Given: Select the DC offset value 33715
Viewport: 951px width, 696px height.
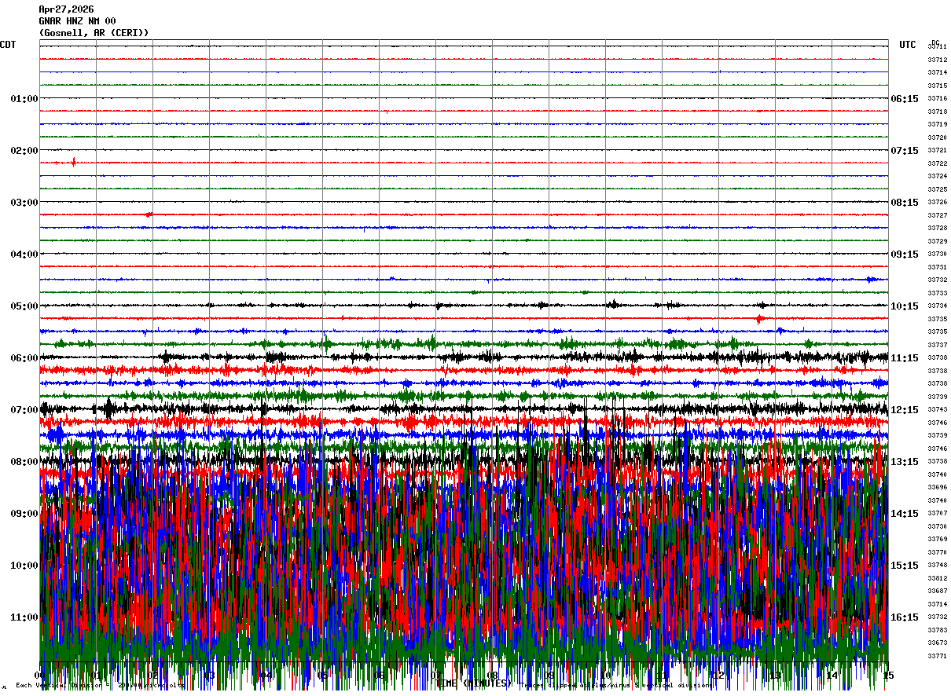Looking at the screenshot, I should (937, 86).
